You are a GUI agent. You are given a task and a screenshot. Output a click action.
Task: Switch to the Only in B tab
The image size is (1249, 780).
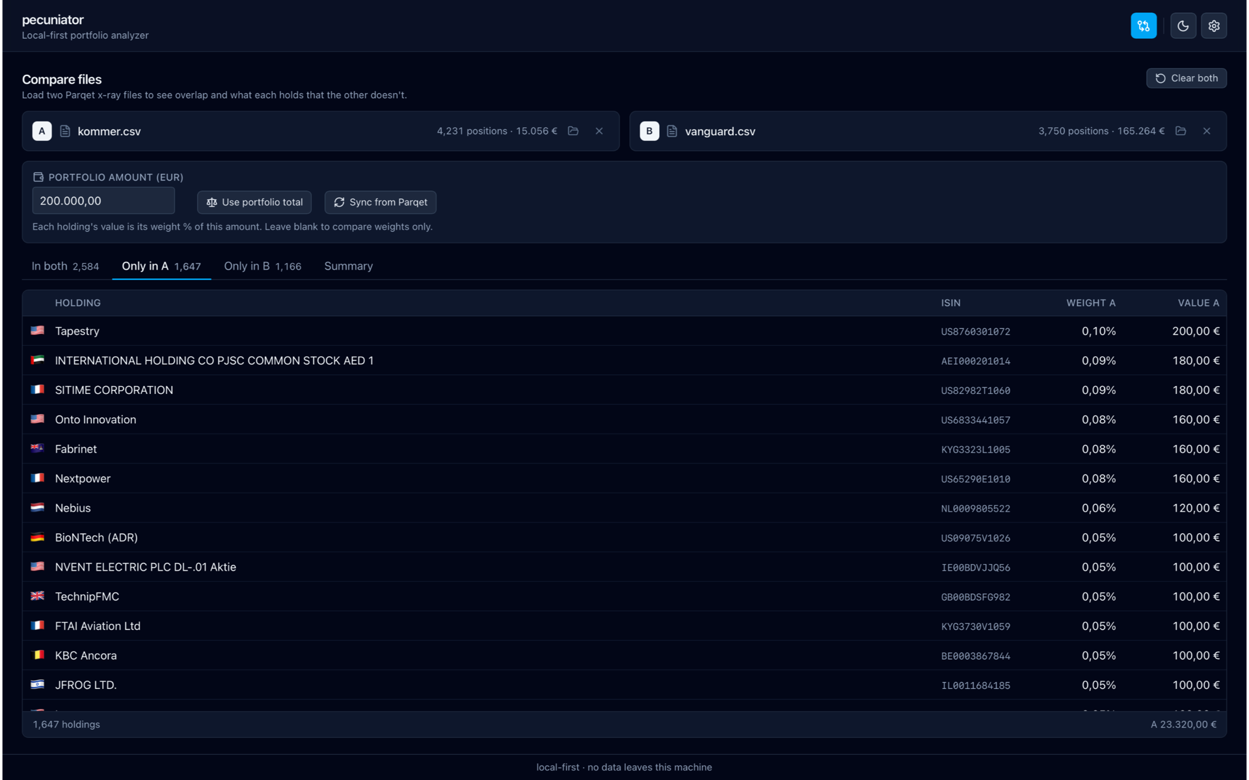pos(263,266)
